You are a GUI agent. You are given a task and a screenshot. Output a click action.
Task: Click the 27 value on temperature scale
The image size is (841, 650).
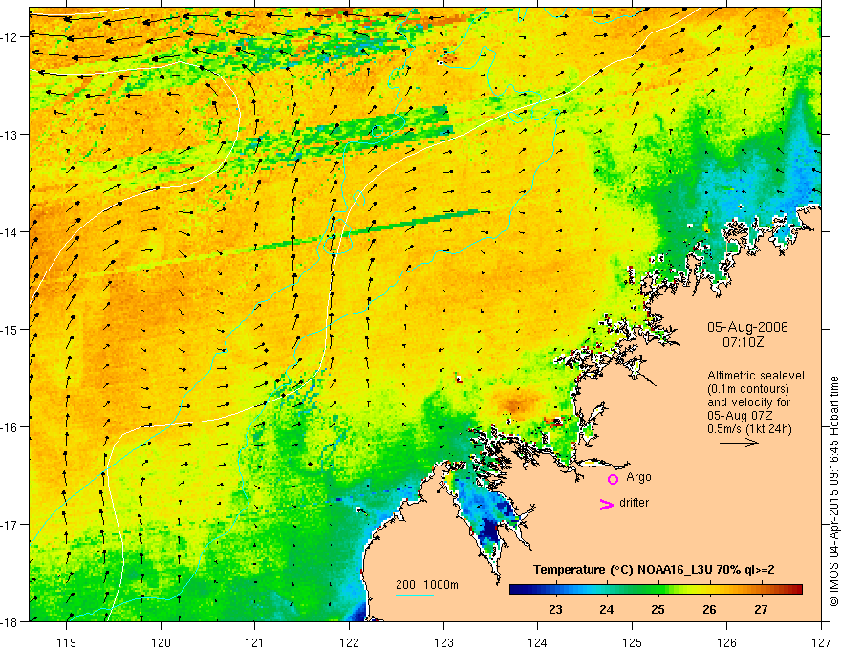pos(761,609)
